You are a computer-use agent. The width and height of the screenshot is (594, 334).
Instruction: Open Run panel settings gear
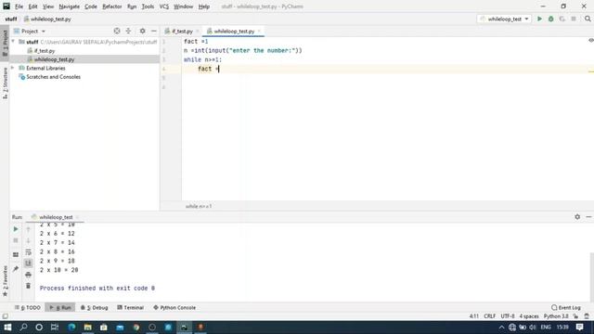pyautogui.click(x=577, y=217)
